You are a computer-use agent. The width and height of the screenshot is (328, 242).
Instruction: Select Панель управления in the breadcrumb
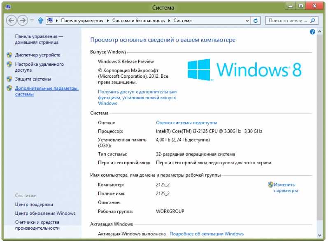coord(82,21)
